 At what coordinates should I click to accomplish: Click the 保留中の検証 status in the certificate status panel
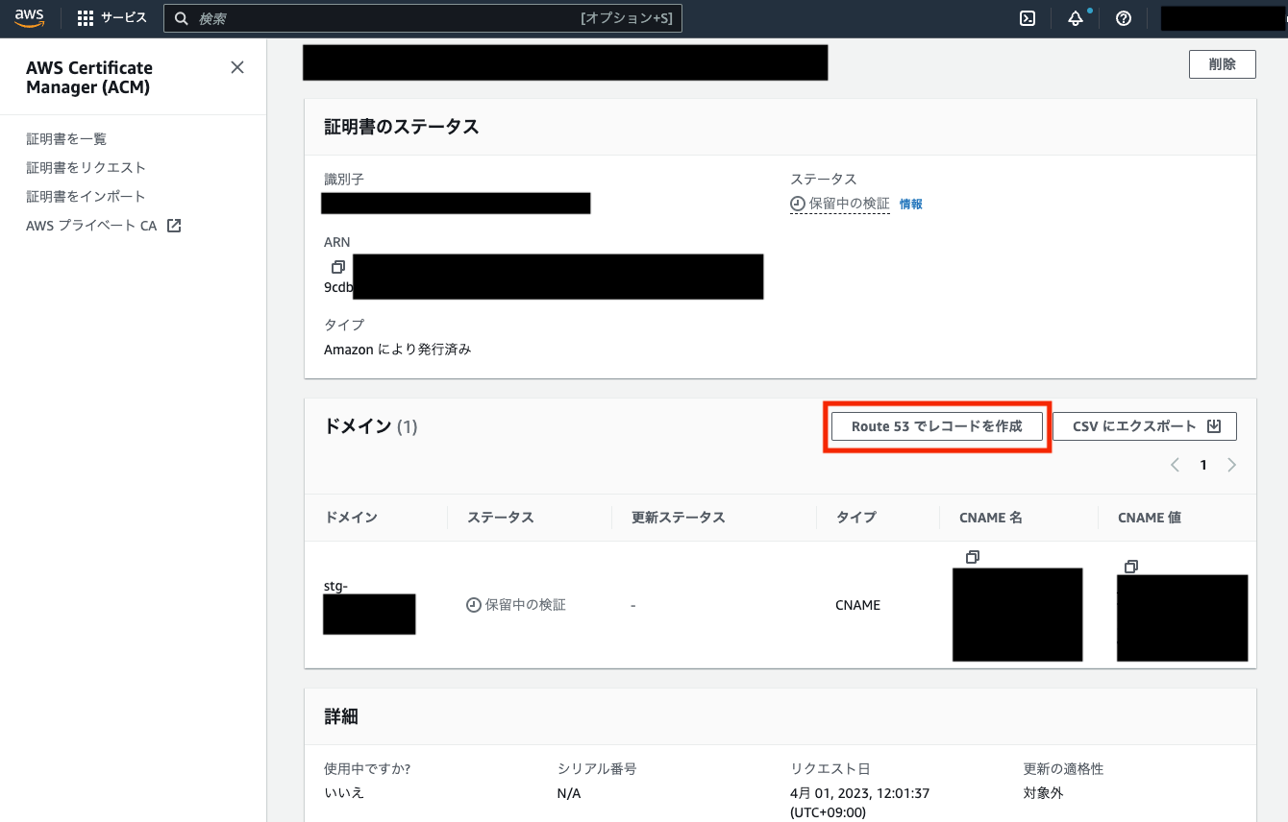click(x=840, y=204)
